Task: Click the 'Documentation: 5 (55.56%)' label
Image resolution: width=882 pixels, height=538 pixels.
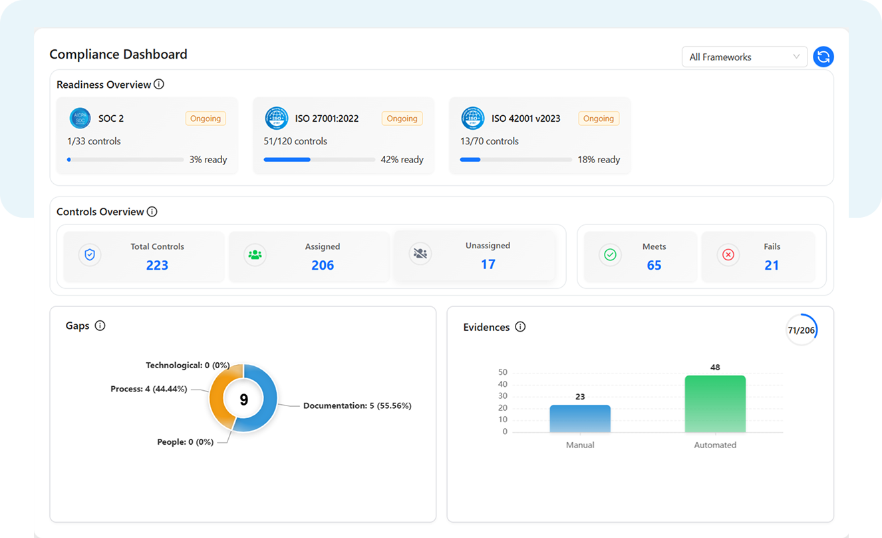Action: (x=357, y=405)
